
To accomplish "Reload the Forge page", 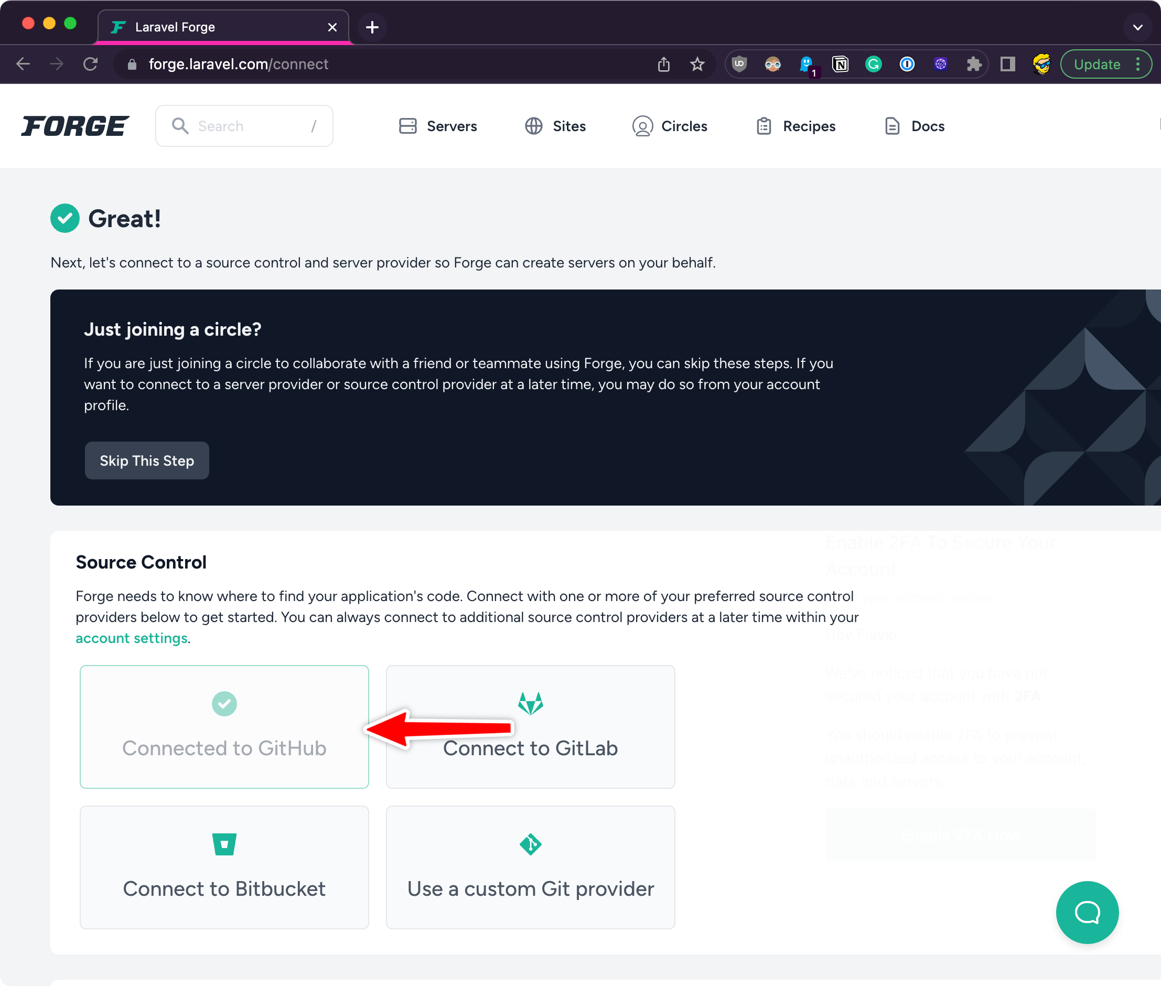I will tap(91, 65).
